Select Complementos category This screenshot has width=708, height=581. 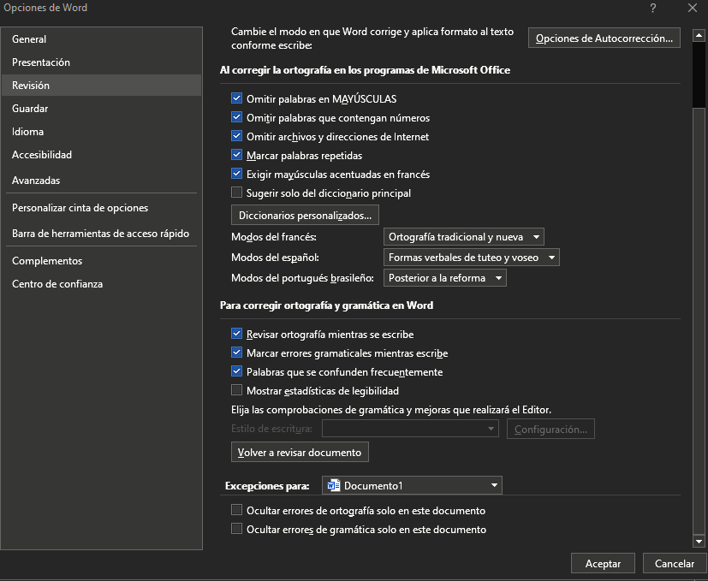coord(102,261)
